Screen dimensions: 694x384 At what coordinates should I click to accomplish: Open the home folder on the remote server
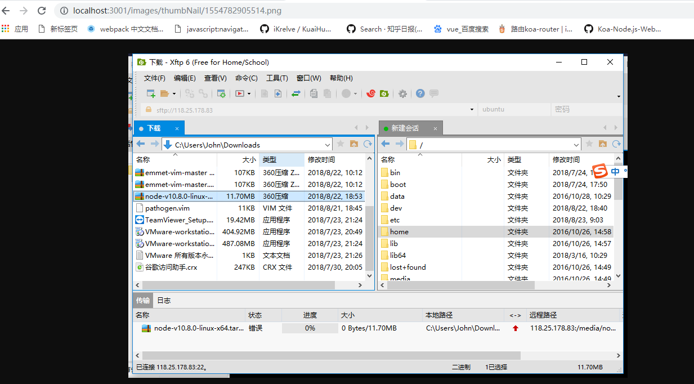[x=399, y=231]
